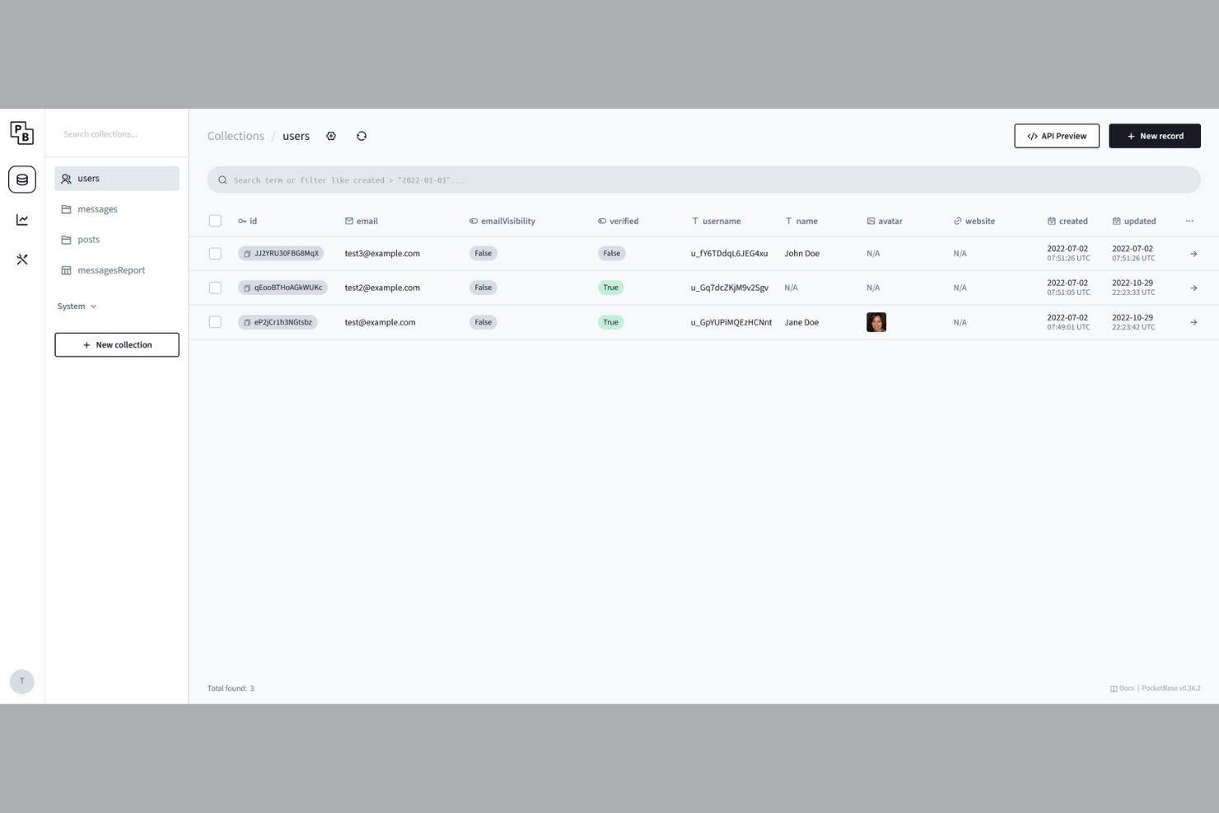Select all records with the header checkbox
The width and height of the screenshot is (1219, 813).
(x=215, y=220)
